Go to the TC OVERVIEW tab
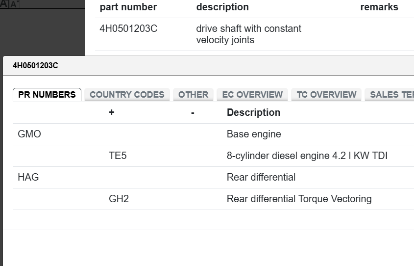 click(x=326, y=95)
